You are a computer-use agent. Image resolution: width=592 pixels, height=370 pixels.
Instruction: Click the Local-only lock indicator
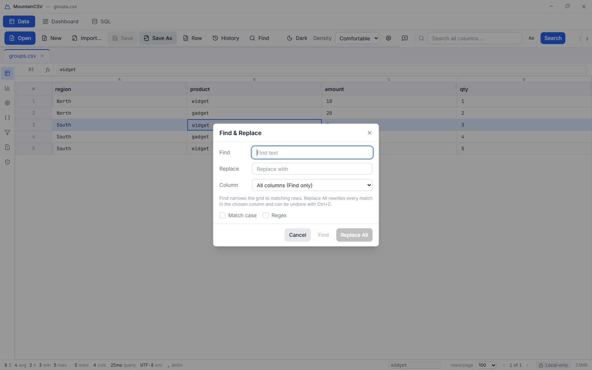coord(553,365)
